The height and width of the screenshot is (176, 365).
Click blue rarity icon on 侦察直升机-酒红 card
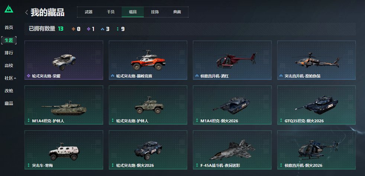(x=197, y=76)
